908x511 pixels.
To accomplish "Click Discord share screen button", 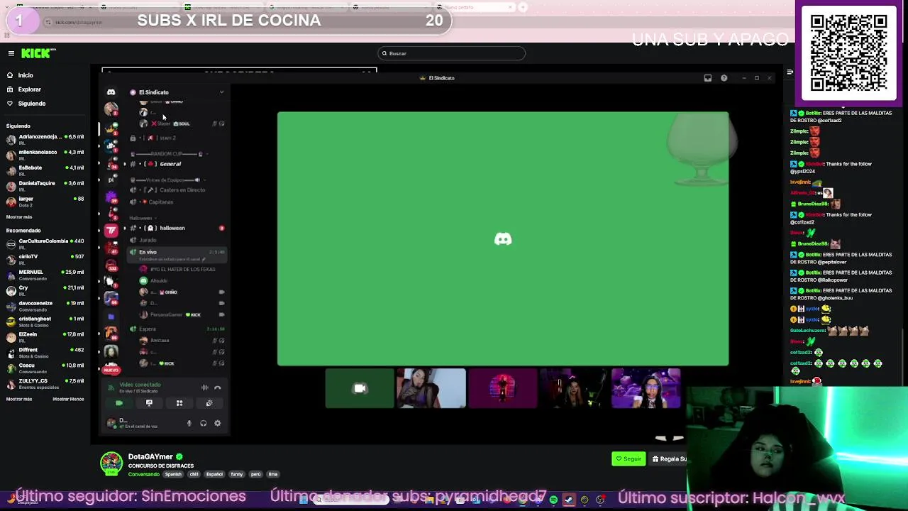I will 149,403.
